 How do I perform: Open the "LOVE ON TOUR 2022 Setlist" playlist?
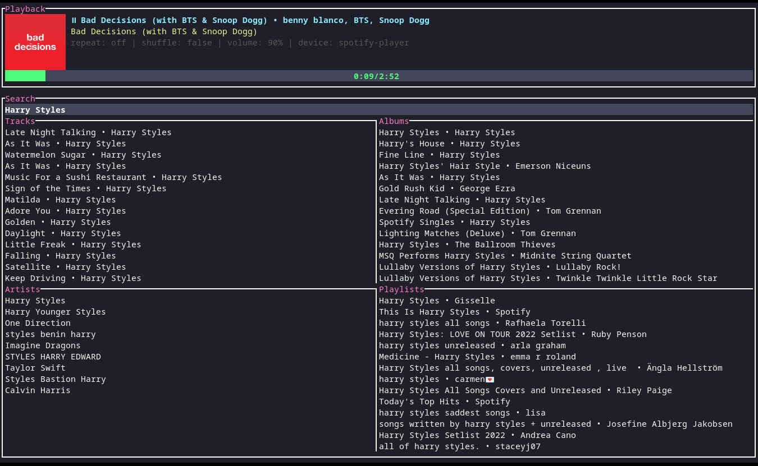[513, 334]
